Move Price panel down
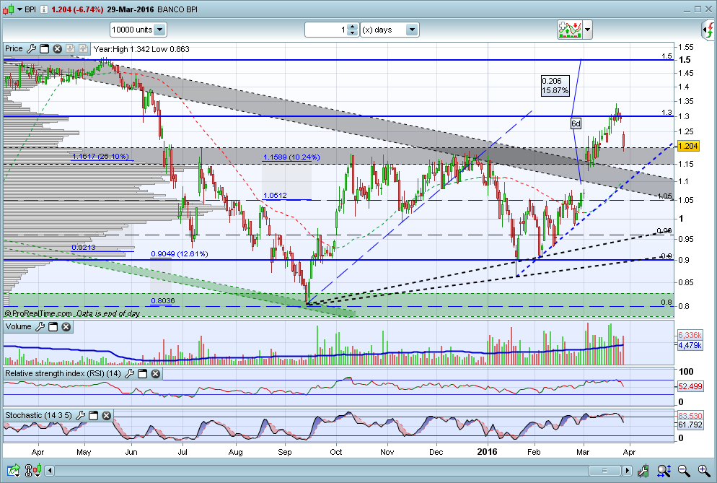Screen dimensions: 717x483 (x=70, y=48)
